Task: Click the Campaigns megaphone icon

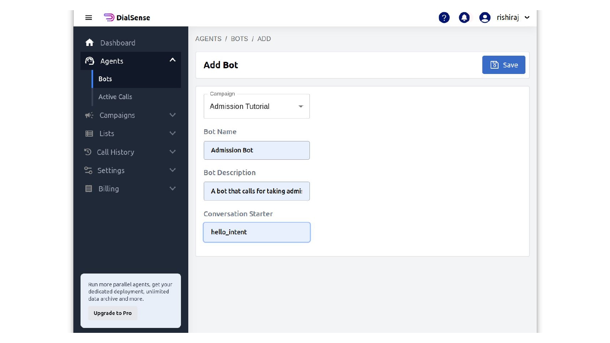Action: [x=89, y=115]
